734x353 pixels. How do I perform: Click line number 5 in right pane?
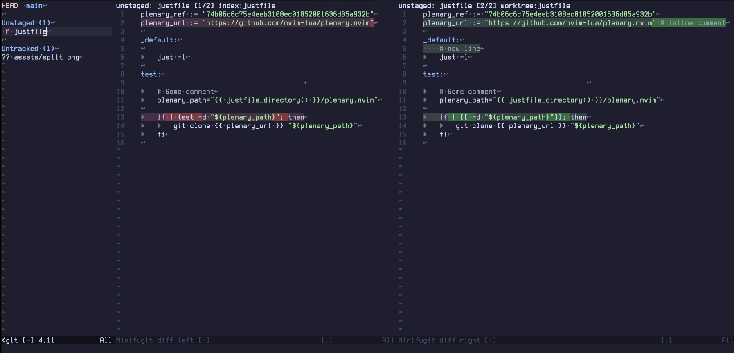click(405, 49)
